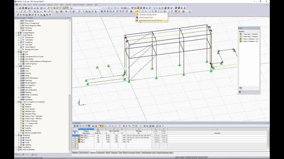
Task: Click the Pipe 1 description cell
Action: point(86,140)
